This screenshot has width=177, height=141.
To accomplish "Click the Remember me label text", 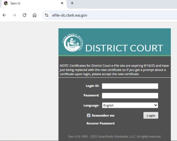I will tap(103, 116).
